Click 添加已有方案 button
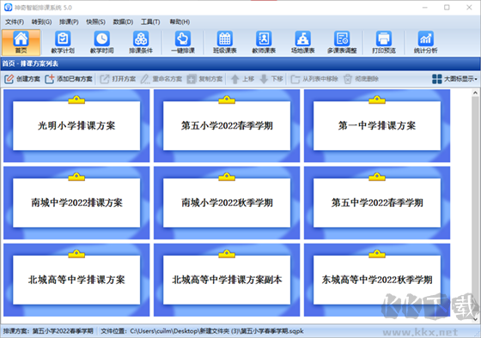 tap(69, 79)
